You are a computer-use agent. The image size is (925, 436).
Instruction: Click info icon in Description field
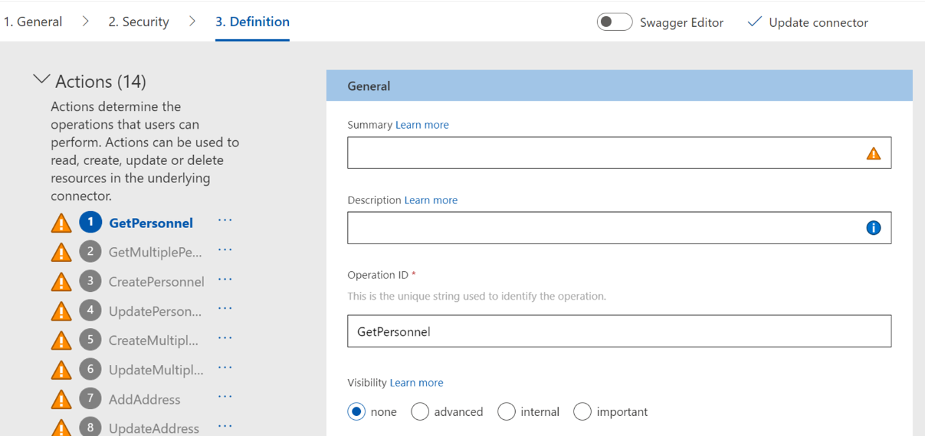tap(873, 228)
